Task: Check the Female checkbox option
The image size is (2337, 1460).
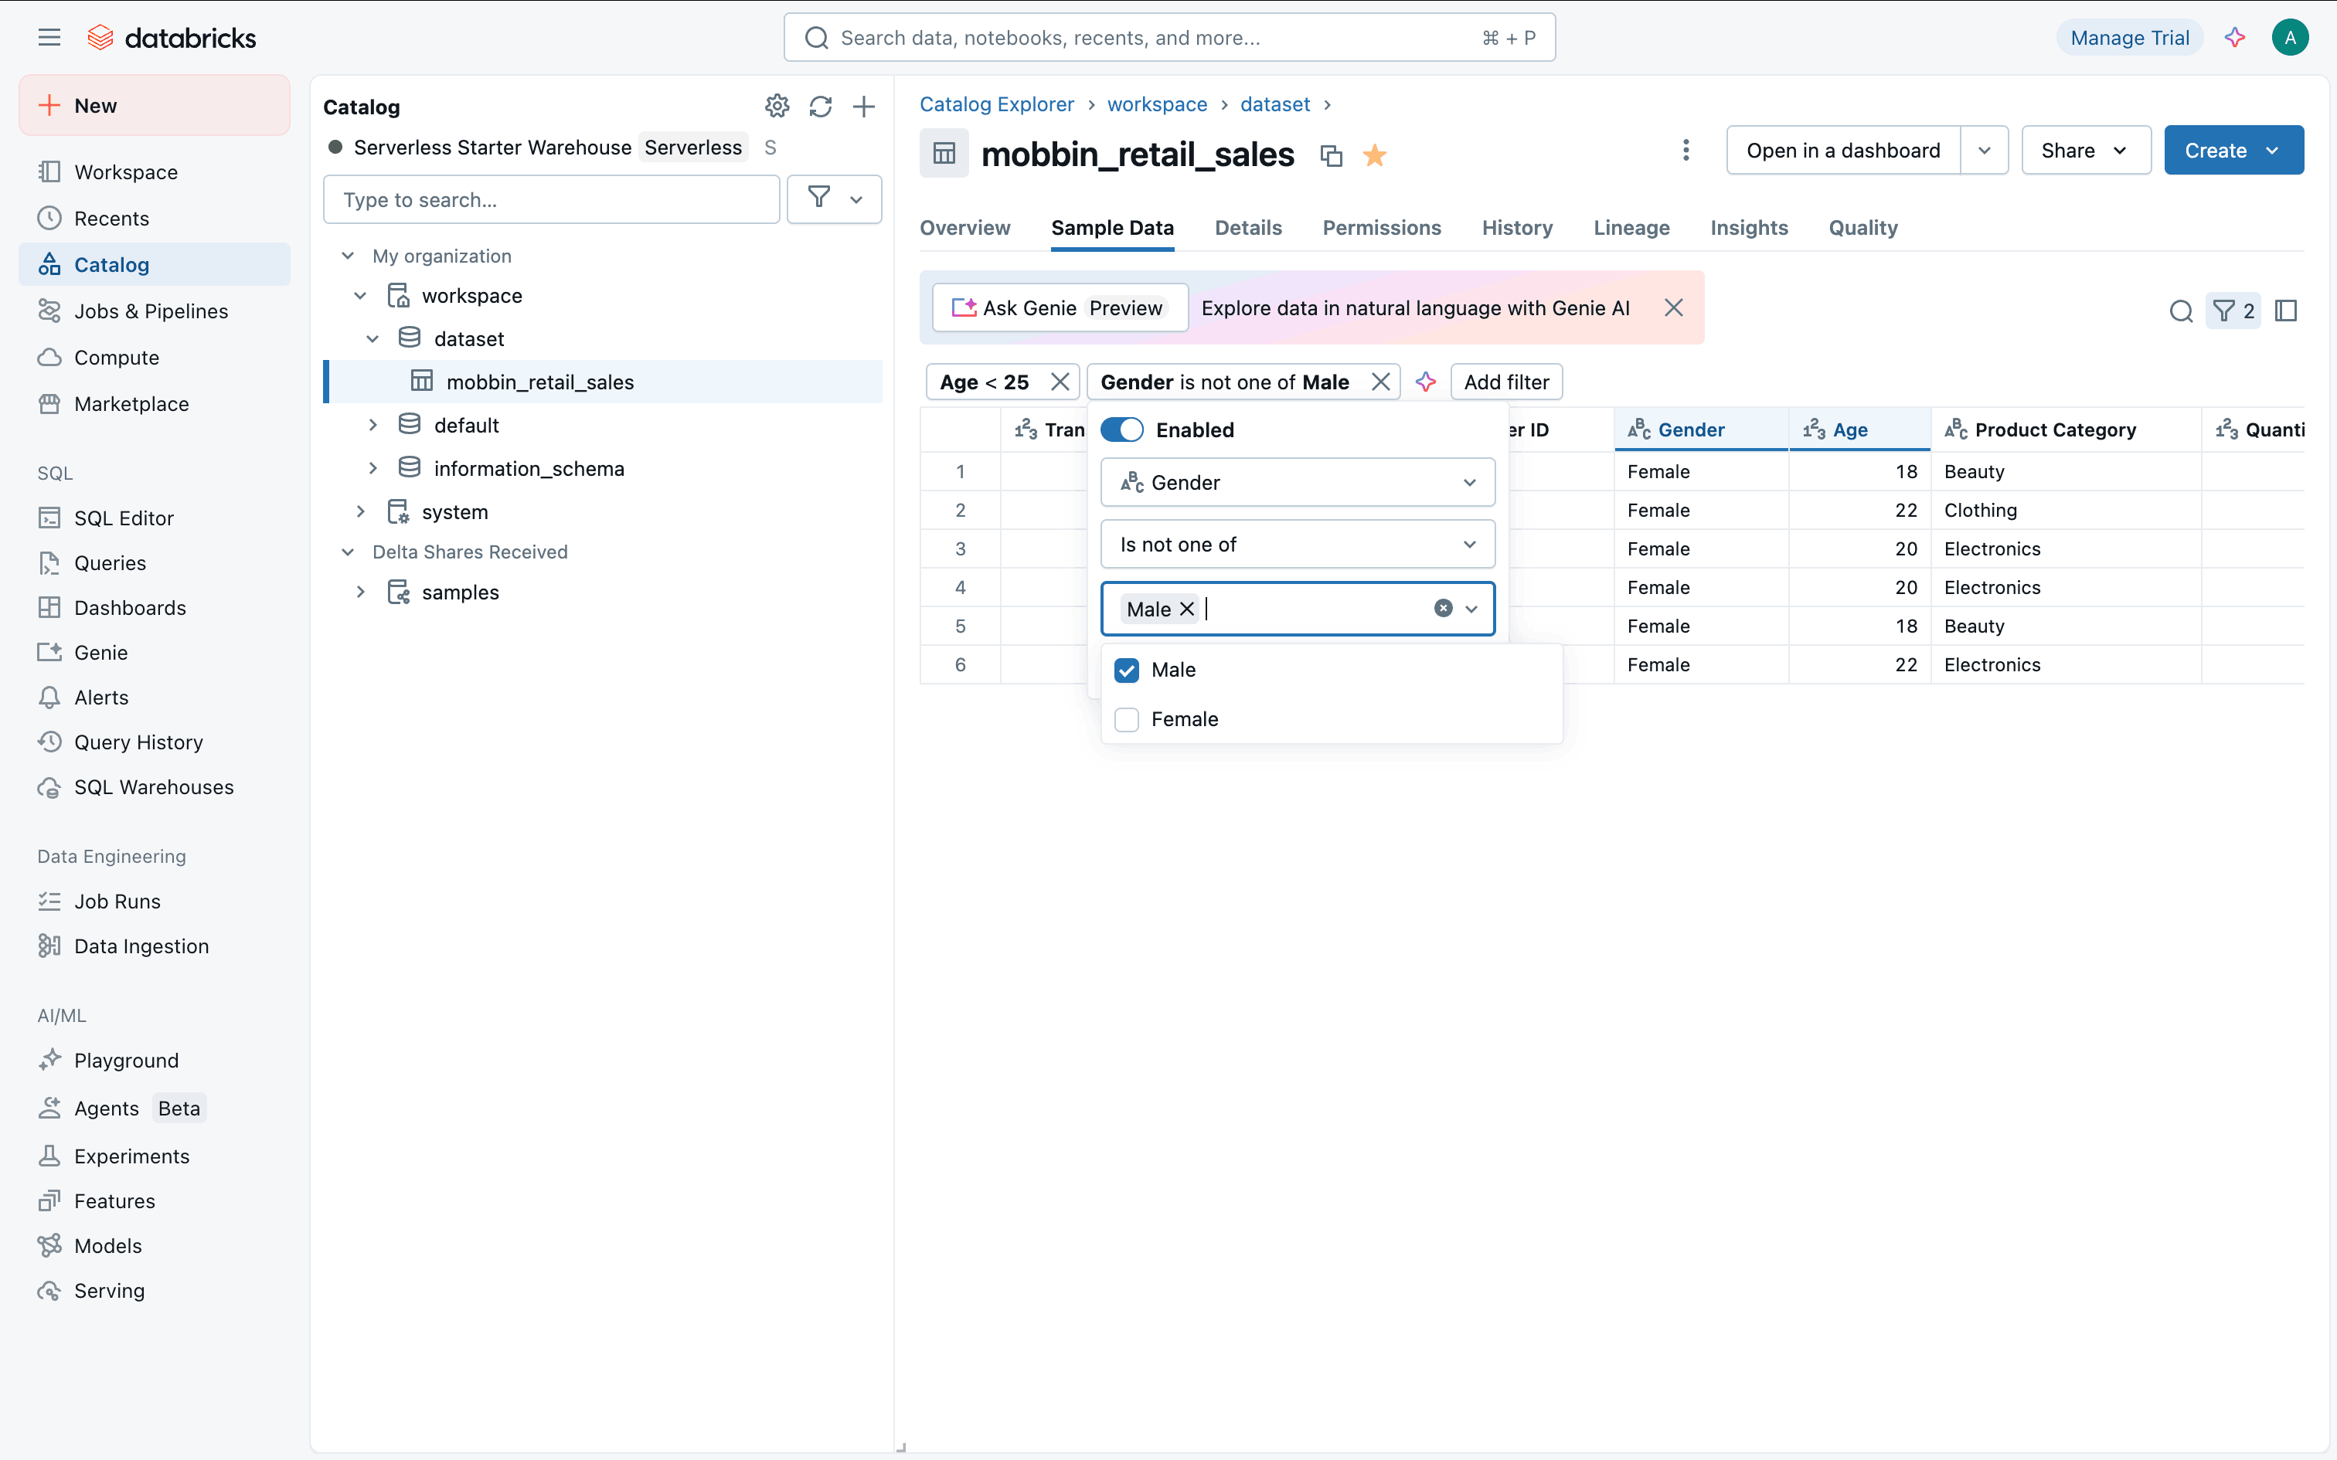Action: pos(1126,719)
